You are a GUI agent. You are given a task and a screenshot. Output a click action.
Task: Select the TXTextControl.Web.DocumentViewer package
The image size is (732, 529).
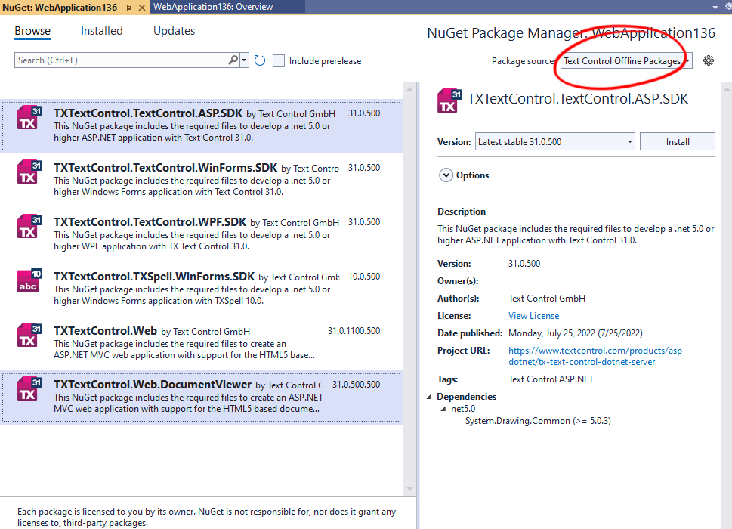(201, 397)
